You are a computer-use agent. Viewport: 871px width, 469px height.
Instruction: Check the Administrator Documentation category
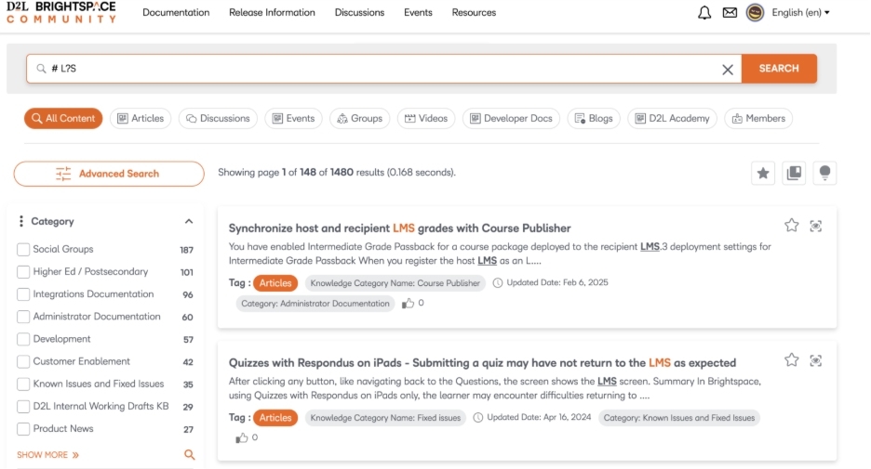(23, 317)
